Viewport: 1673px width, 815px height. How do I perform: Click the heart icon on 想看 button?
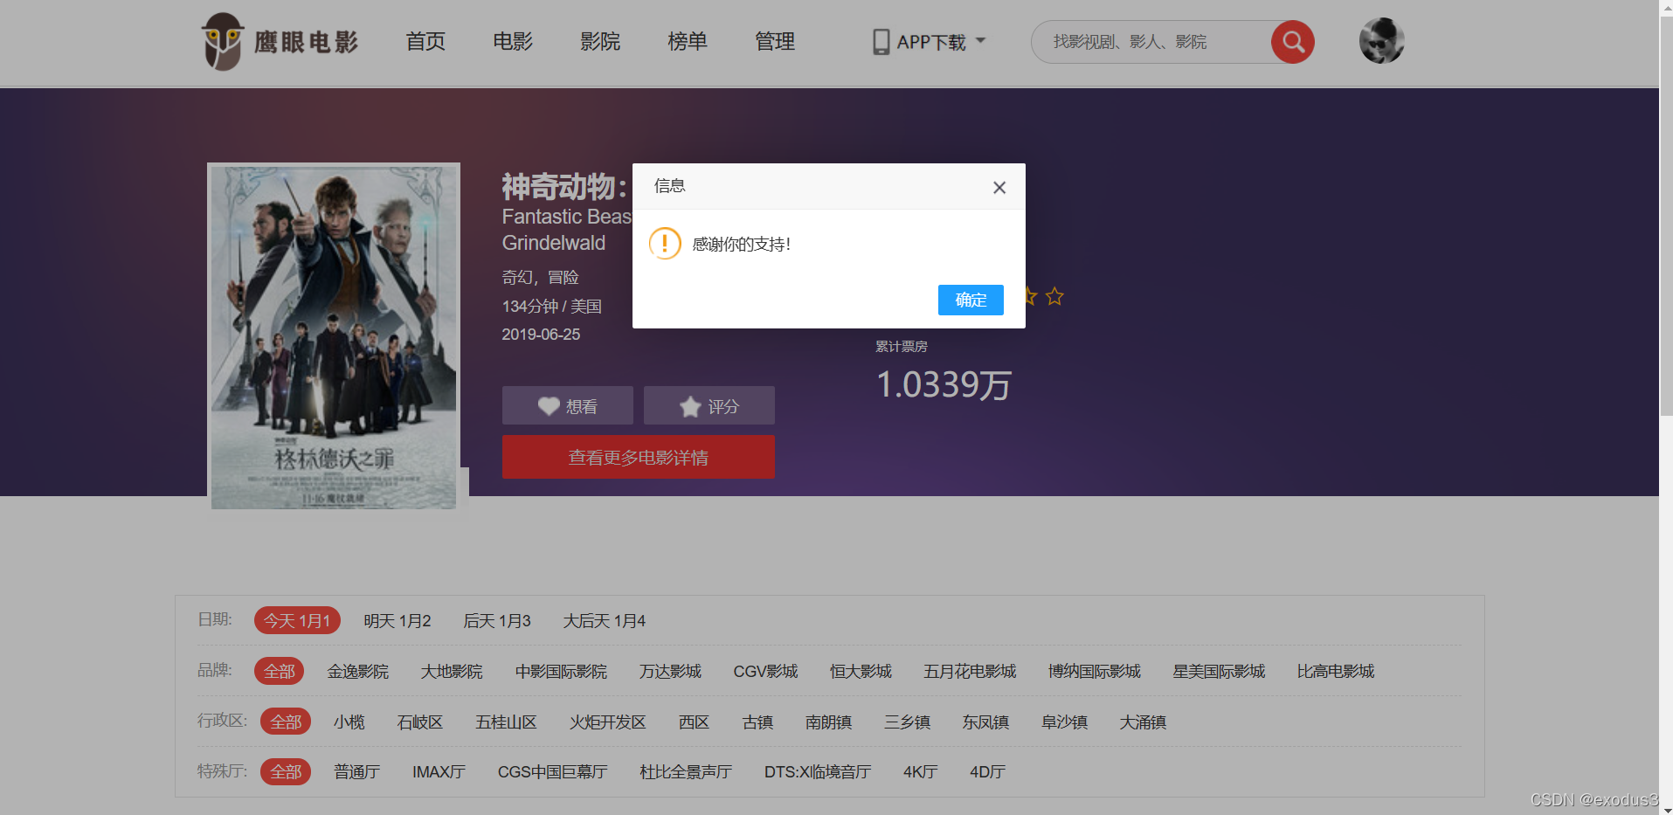pos(548,405)
